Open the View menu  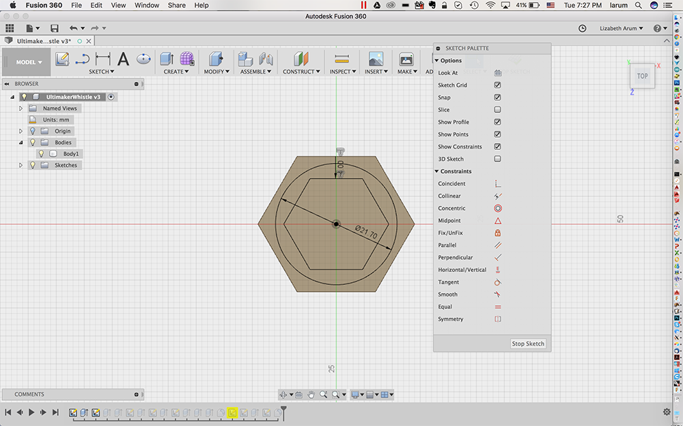[118, 5]
